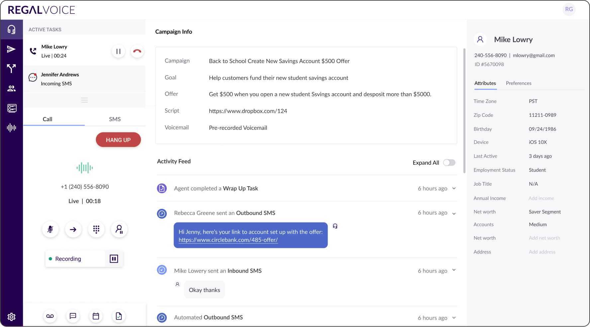
Task: Click Jennifer Andrews incoming SMS chat icon
Action: [x=33, y=77]
